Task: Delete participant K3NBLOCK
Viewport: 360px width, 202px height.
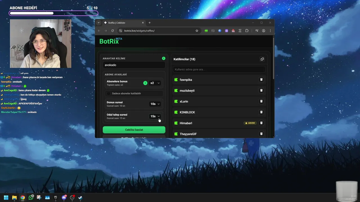Action: point(261,112)
